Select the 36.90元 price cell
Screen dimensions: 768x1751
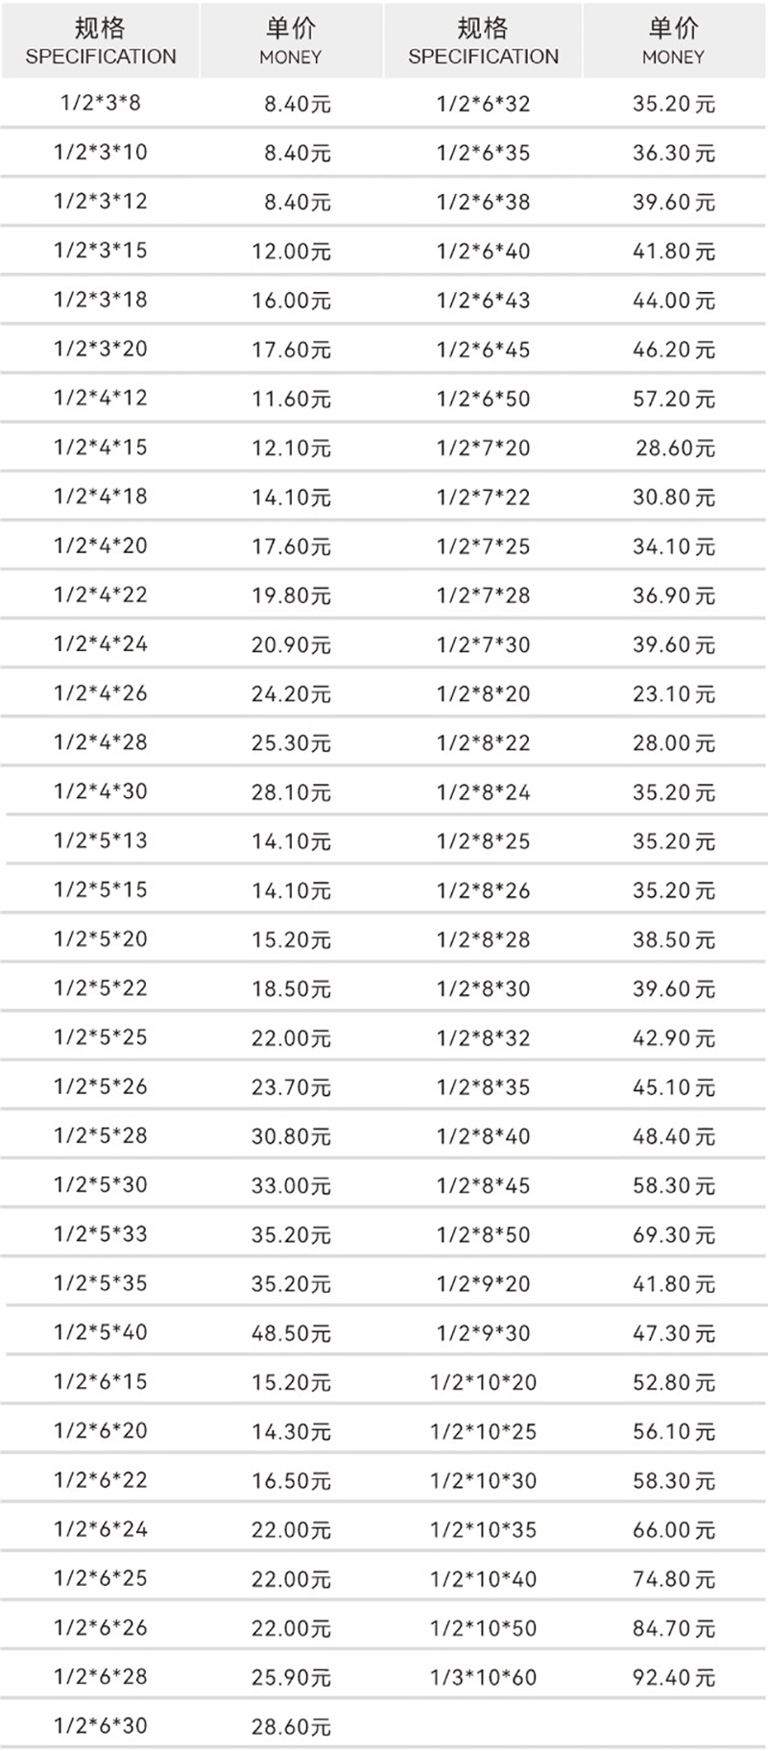pyautogui.click(x=673, y=596)
